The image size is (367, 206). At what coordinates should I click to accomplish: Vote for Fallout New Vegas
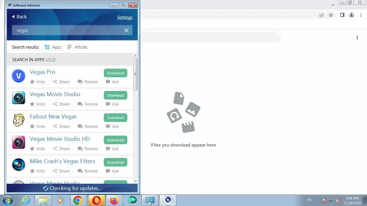click(38, 126)
